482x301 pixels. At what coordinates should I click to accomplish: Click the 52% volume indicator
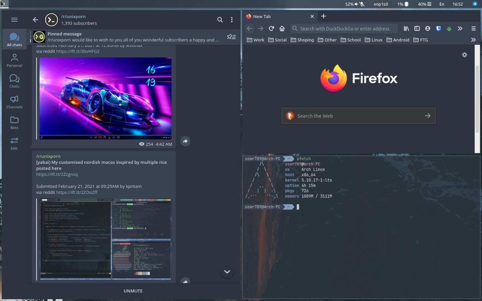click(x=352, y=4)
